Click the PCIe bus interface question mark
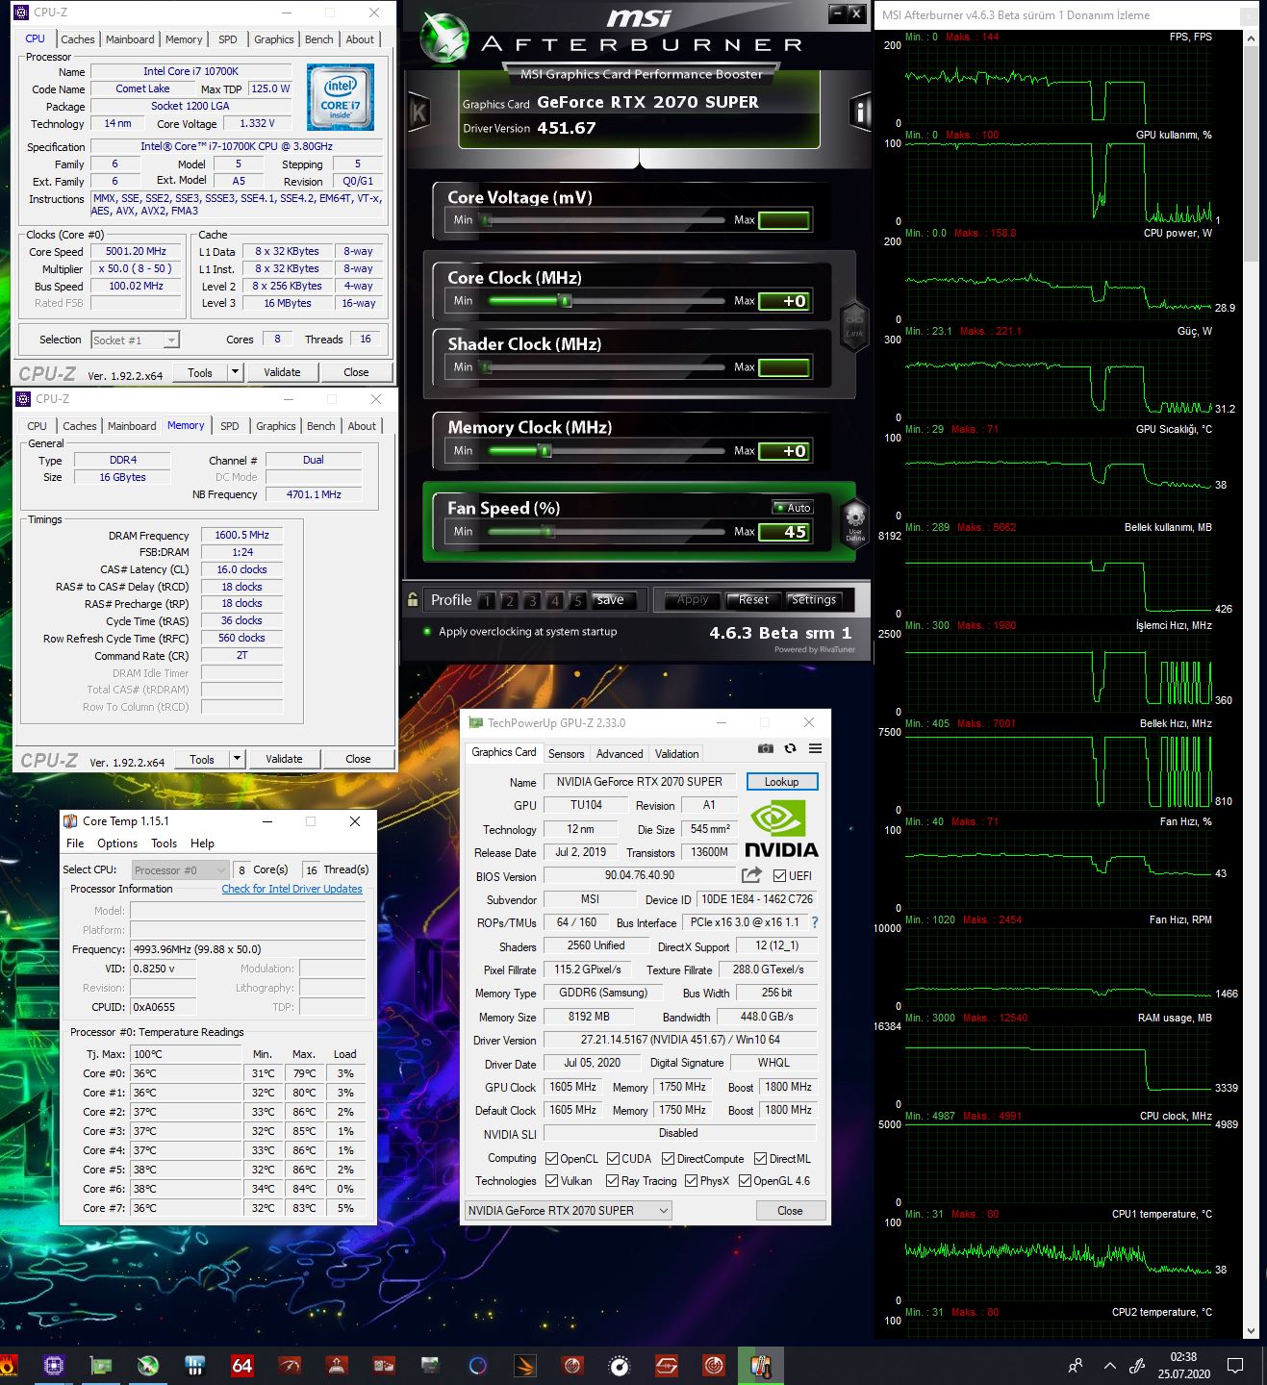Image resolution: width=1267 pixels, height=1385 pixels. pos(815,922)
